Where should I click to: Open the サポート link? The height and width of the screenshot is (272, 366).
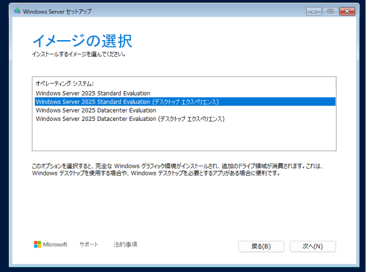pos(89,245)
